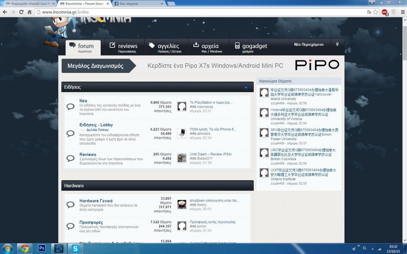Viewport: 407px width, 254px height.
Task: Open Νέο Περιεχόμενο menu item
Action: point(309,45)
